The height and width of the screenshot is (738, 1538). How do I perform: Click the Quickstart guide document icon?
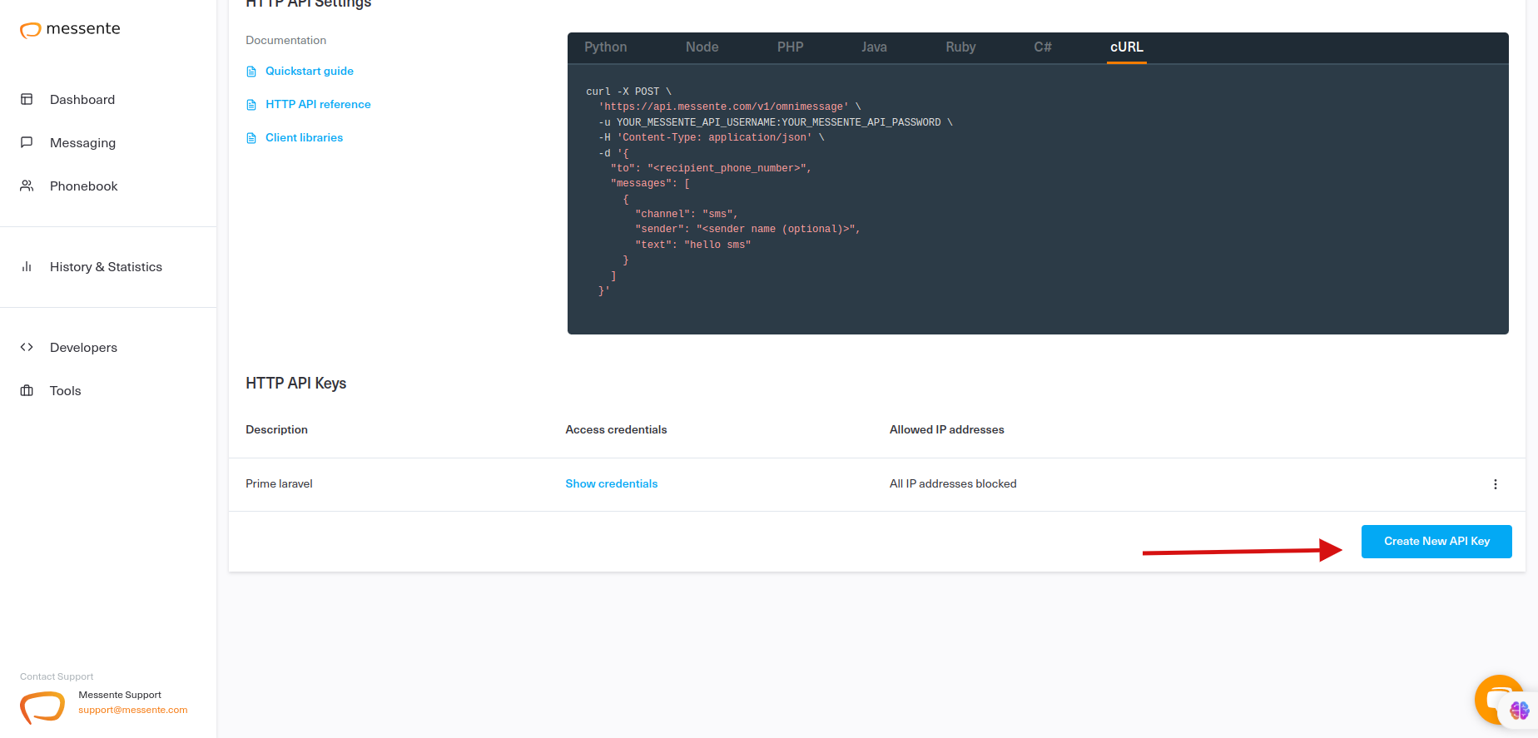pos(251,72)
